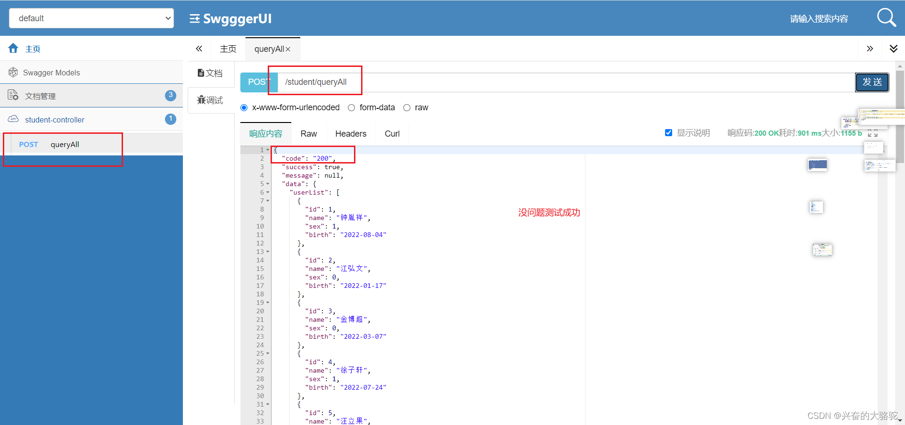Screen dimensions: 905x425
Task: Select the form-data radio option
Action: (x=352, y=108)
